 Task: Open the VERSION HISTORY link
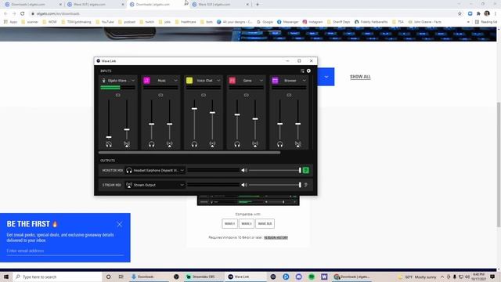(276, 237)
